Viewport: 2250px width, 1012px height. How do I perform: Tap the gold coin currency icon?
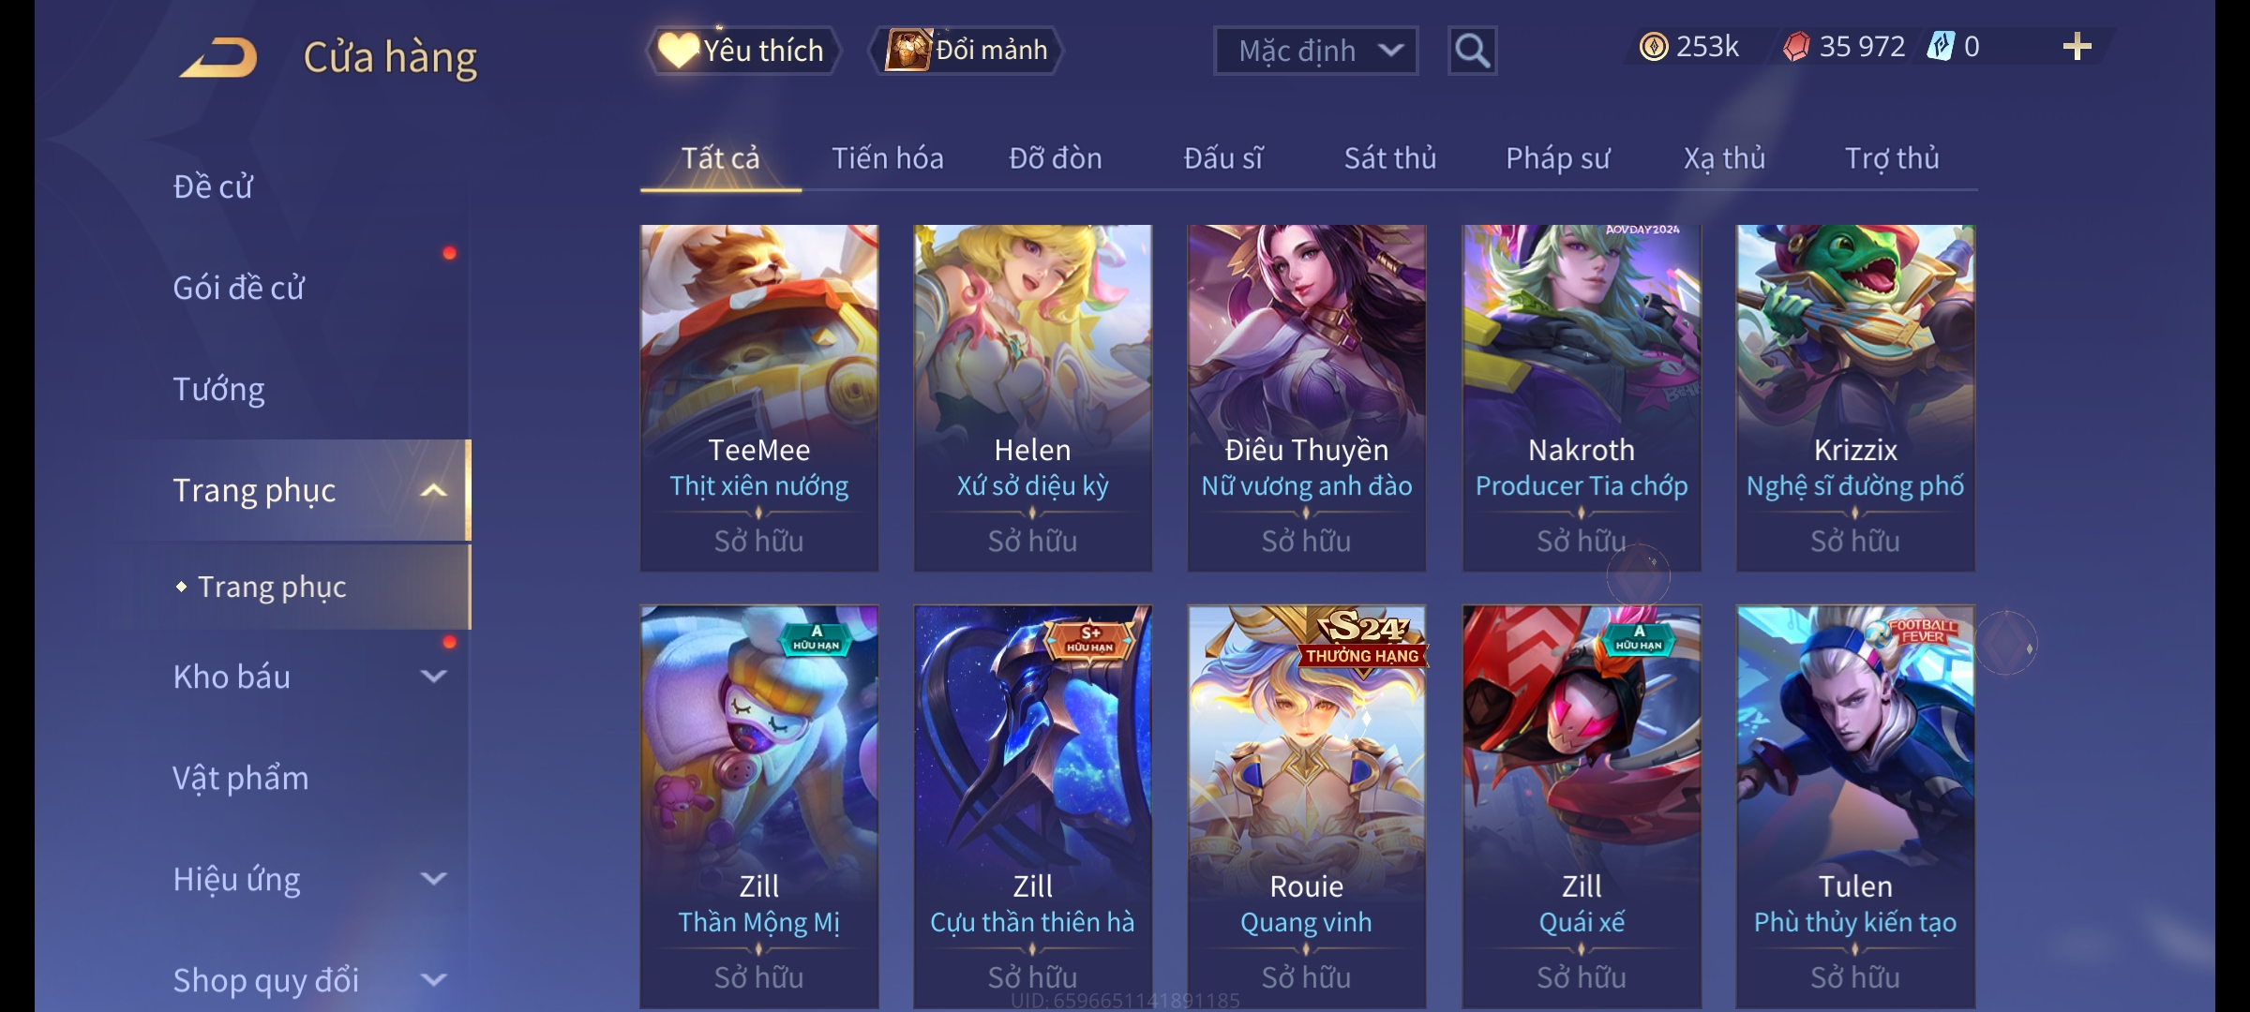pos(1654,47)
